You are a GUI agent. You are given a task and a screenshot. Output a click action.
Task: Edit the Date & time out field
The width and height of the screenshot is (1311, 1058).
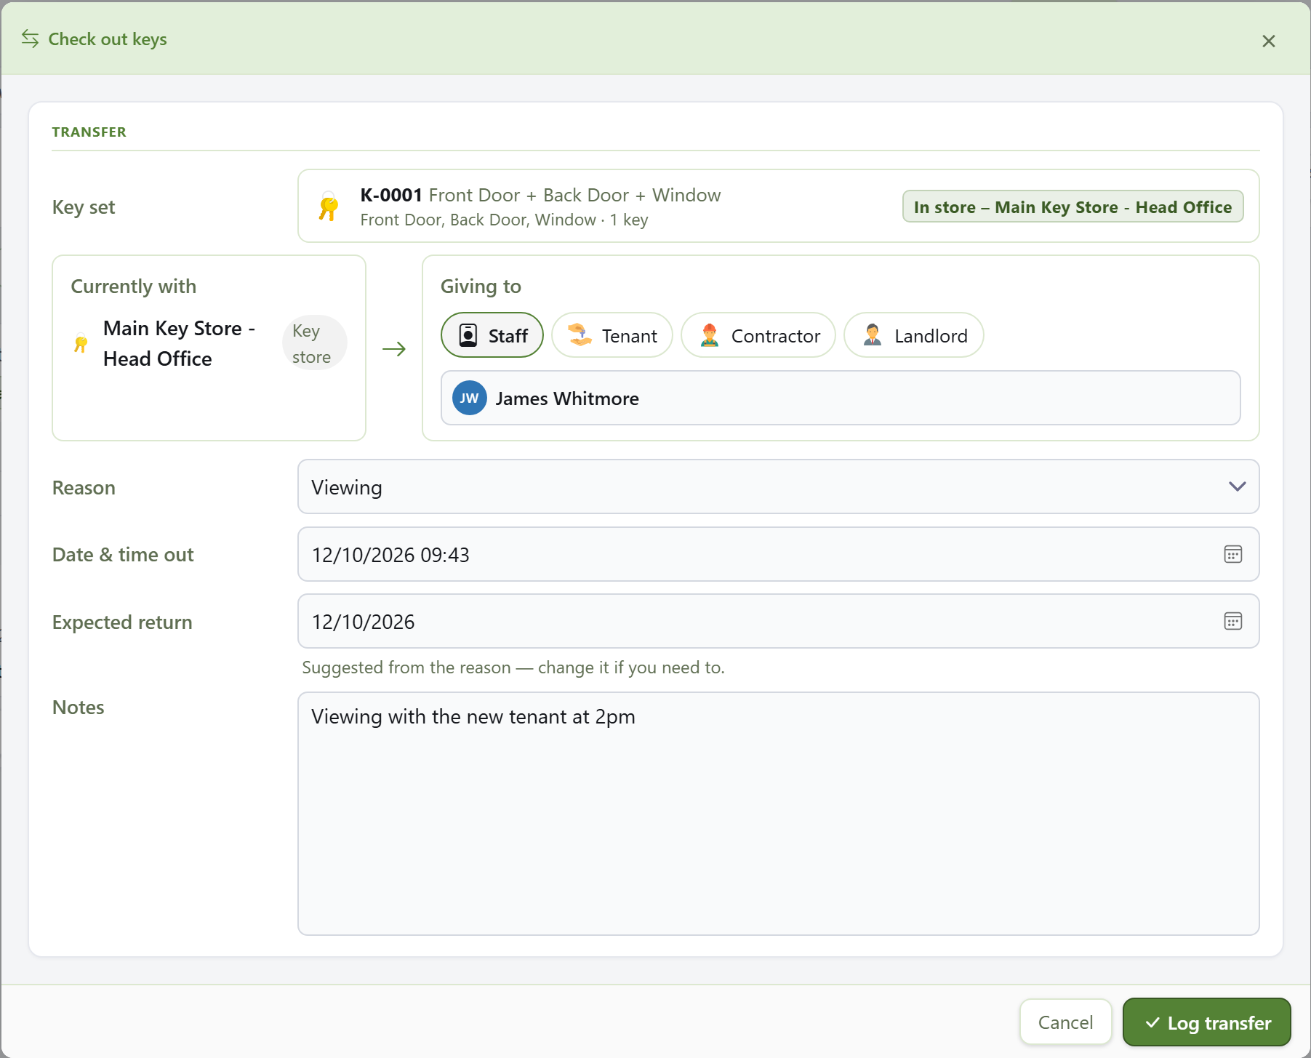(x=778, y=554)
